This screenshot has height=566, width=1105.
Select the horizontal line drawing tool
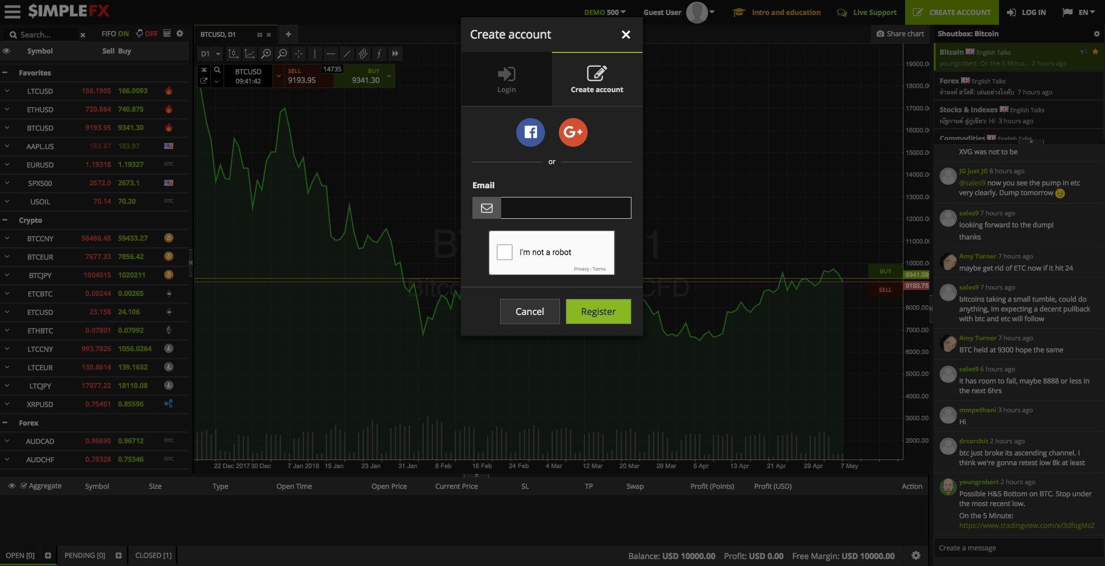[331, 54]
